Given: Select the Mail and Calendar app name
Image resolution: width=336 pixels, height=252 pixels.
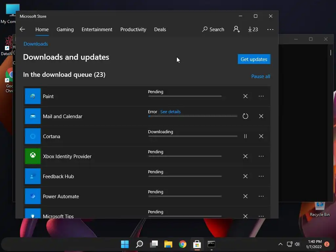Looking at the screenshot, I should pyautogui.click(x=63, y=116).
